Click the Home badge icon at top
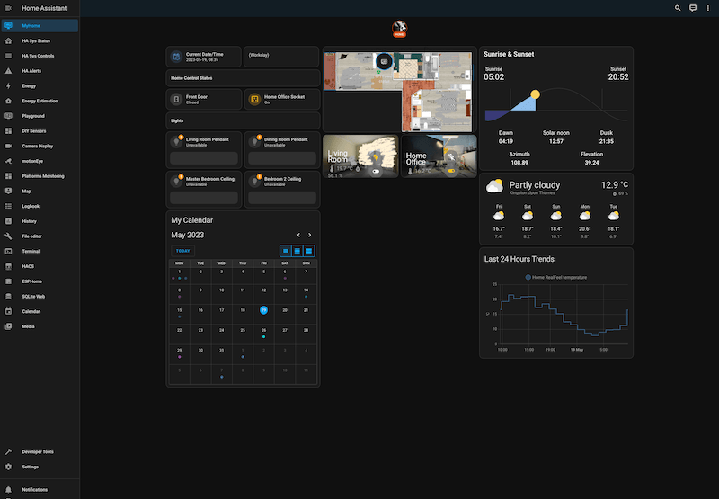Viewport: 719px width, 499px height. coord(399,28)
